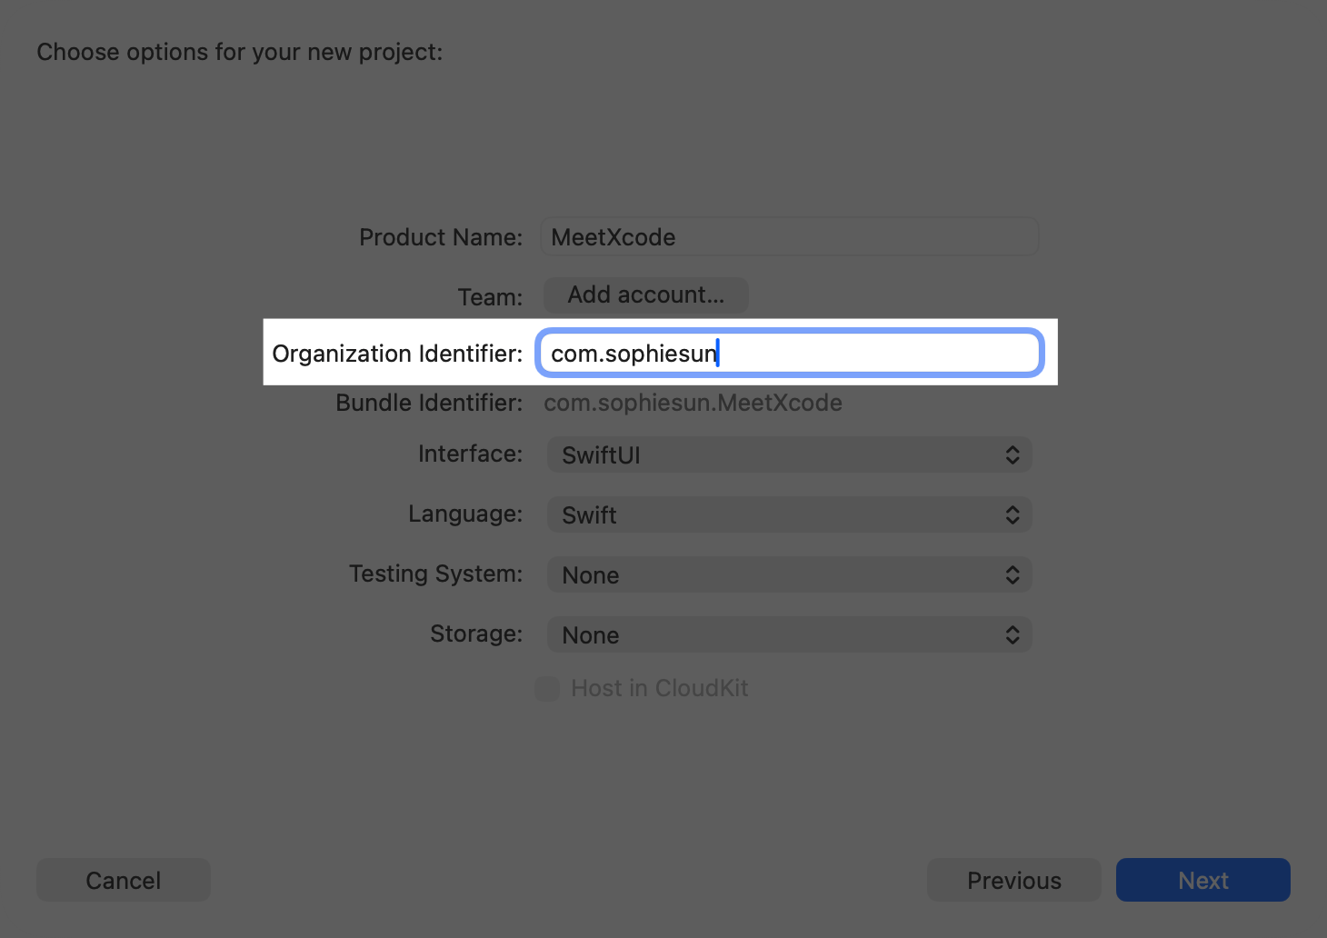Click the Cancel button
Screen dimensions: 1327x938
point(124,880)
